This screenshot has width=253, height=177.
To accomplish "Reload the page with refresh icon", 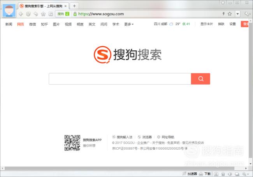I will [28, 14].
